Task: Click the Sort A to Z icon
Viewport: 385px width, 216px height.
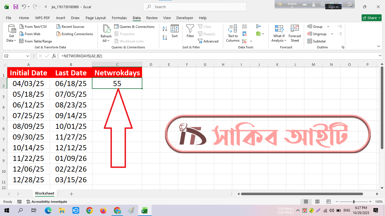Action: pos(165,29)
